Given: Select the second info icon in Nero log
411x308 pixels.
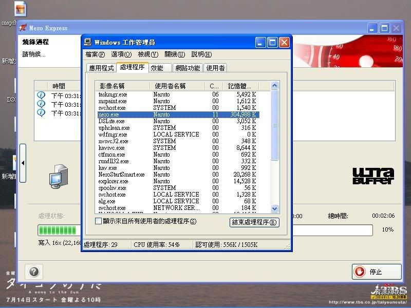Looking at the screenshot, I should (41, 104).
